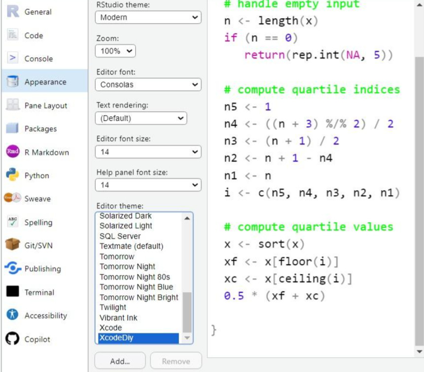Screen dimensions: 424x372
Task: Open the RStudio theme dropdown
Action: point(148,17)
